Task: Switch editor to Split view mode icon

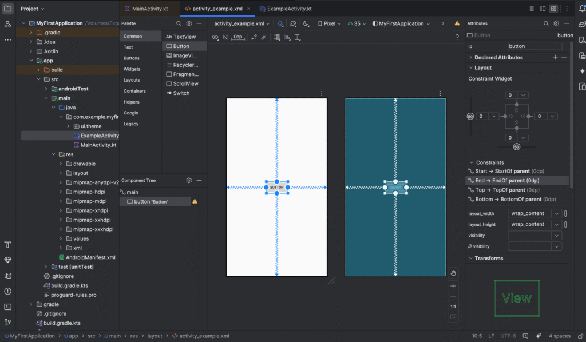Action: tap(543, 9)
